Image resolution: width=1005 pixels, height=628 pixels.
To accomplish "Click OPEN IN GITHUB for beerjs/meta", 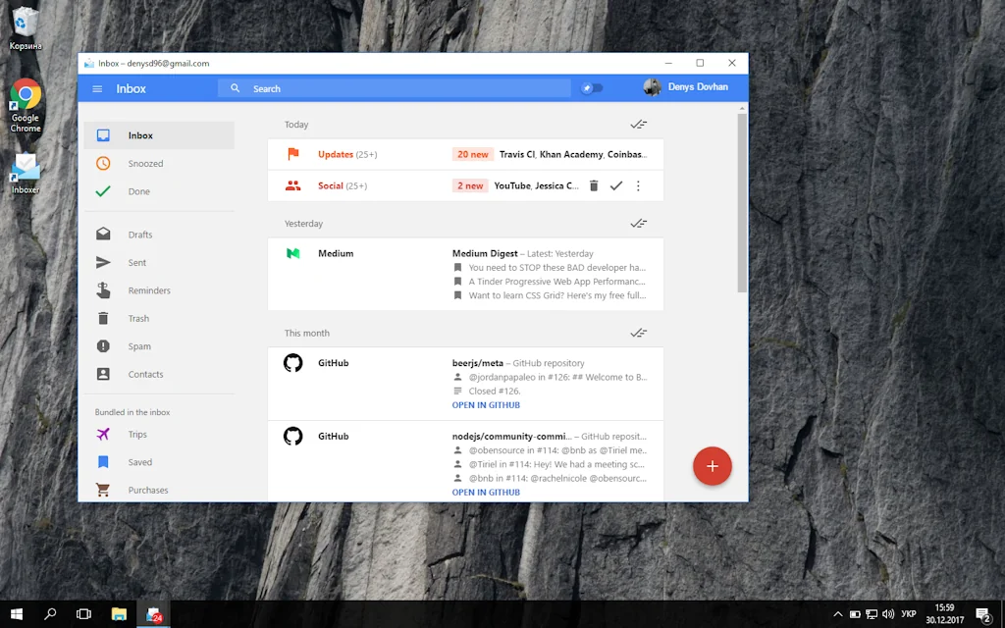I will click(485, 404).
